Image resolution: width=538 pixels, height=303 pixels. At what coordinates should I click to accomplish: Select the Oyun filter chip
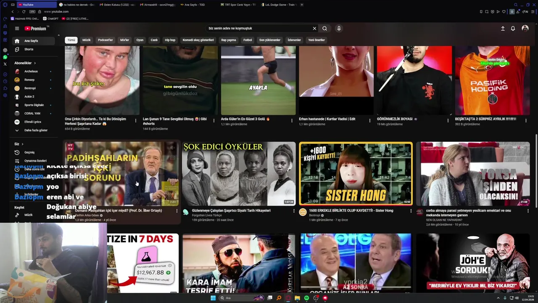tap(140, 40)
